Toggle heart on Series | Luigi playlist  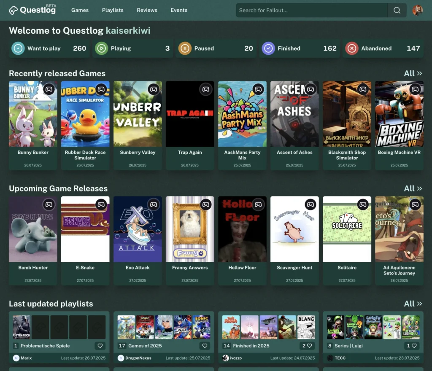(x=412, y=346)
